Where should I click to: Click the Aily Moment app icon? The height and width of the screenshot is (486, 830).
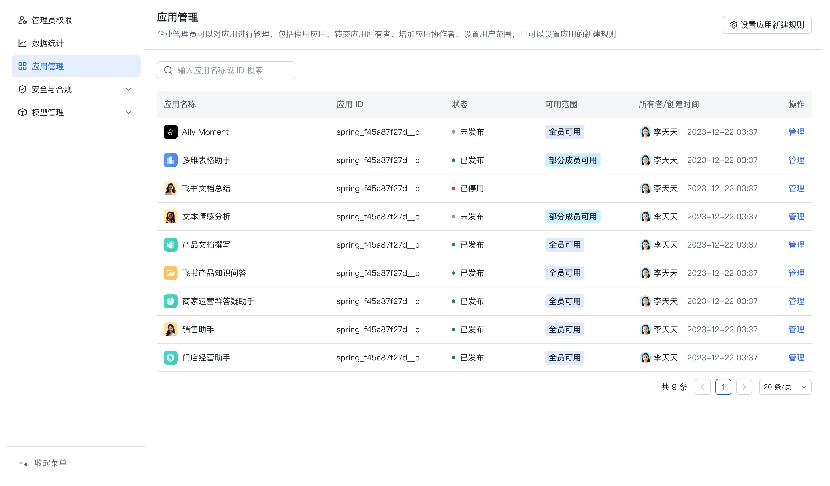[173, 134]
